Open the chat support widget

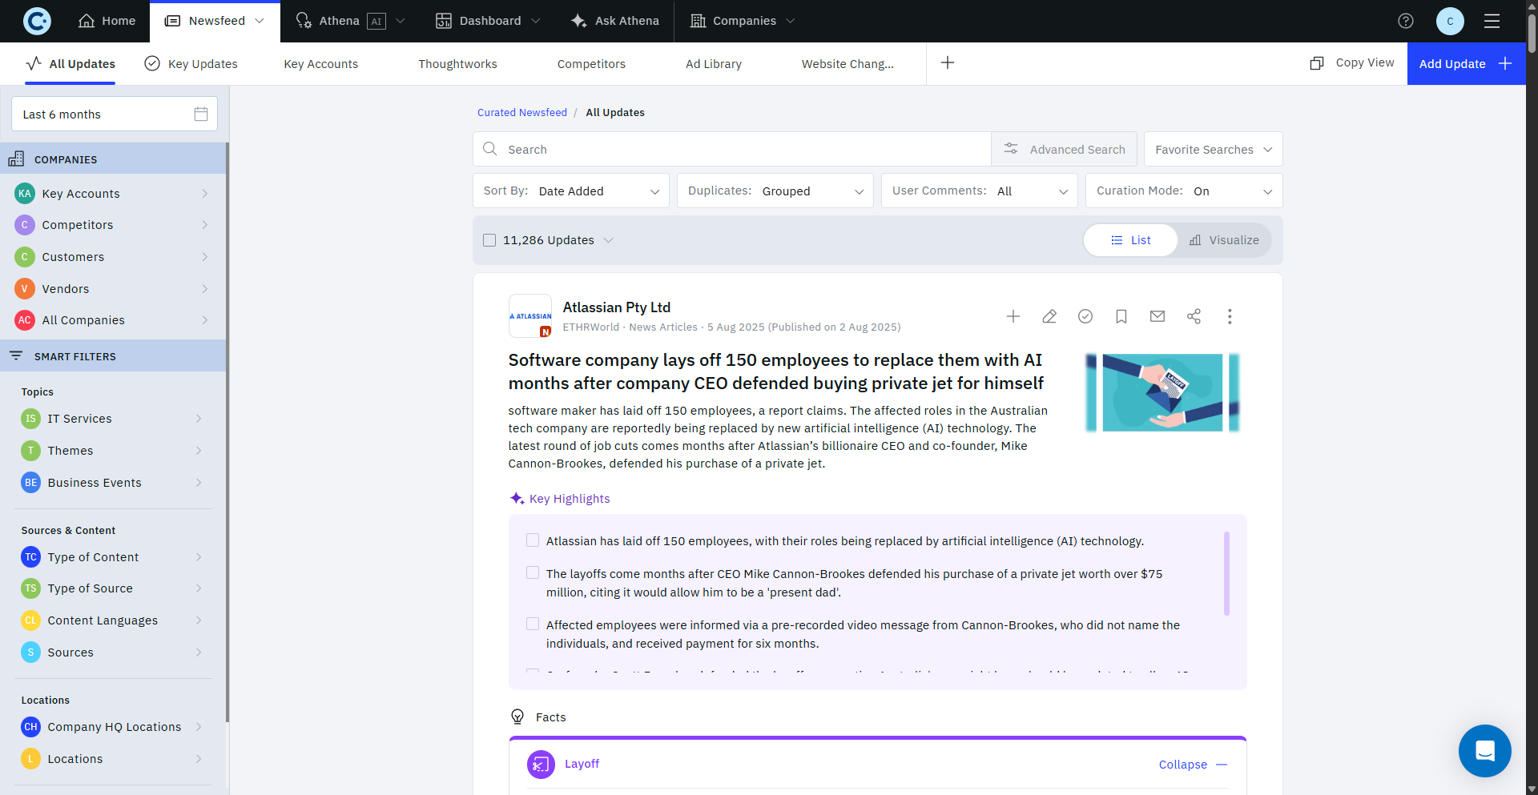pos(1484,750)
